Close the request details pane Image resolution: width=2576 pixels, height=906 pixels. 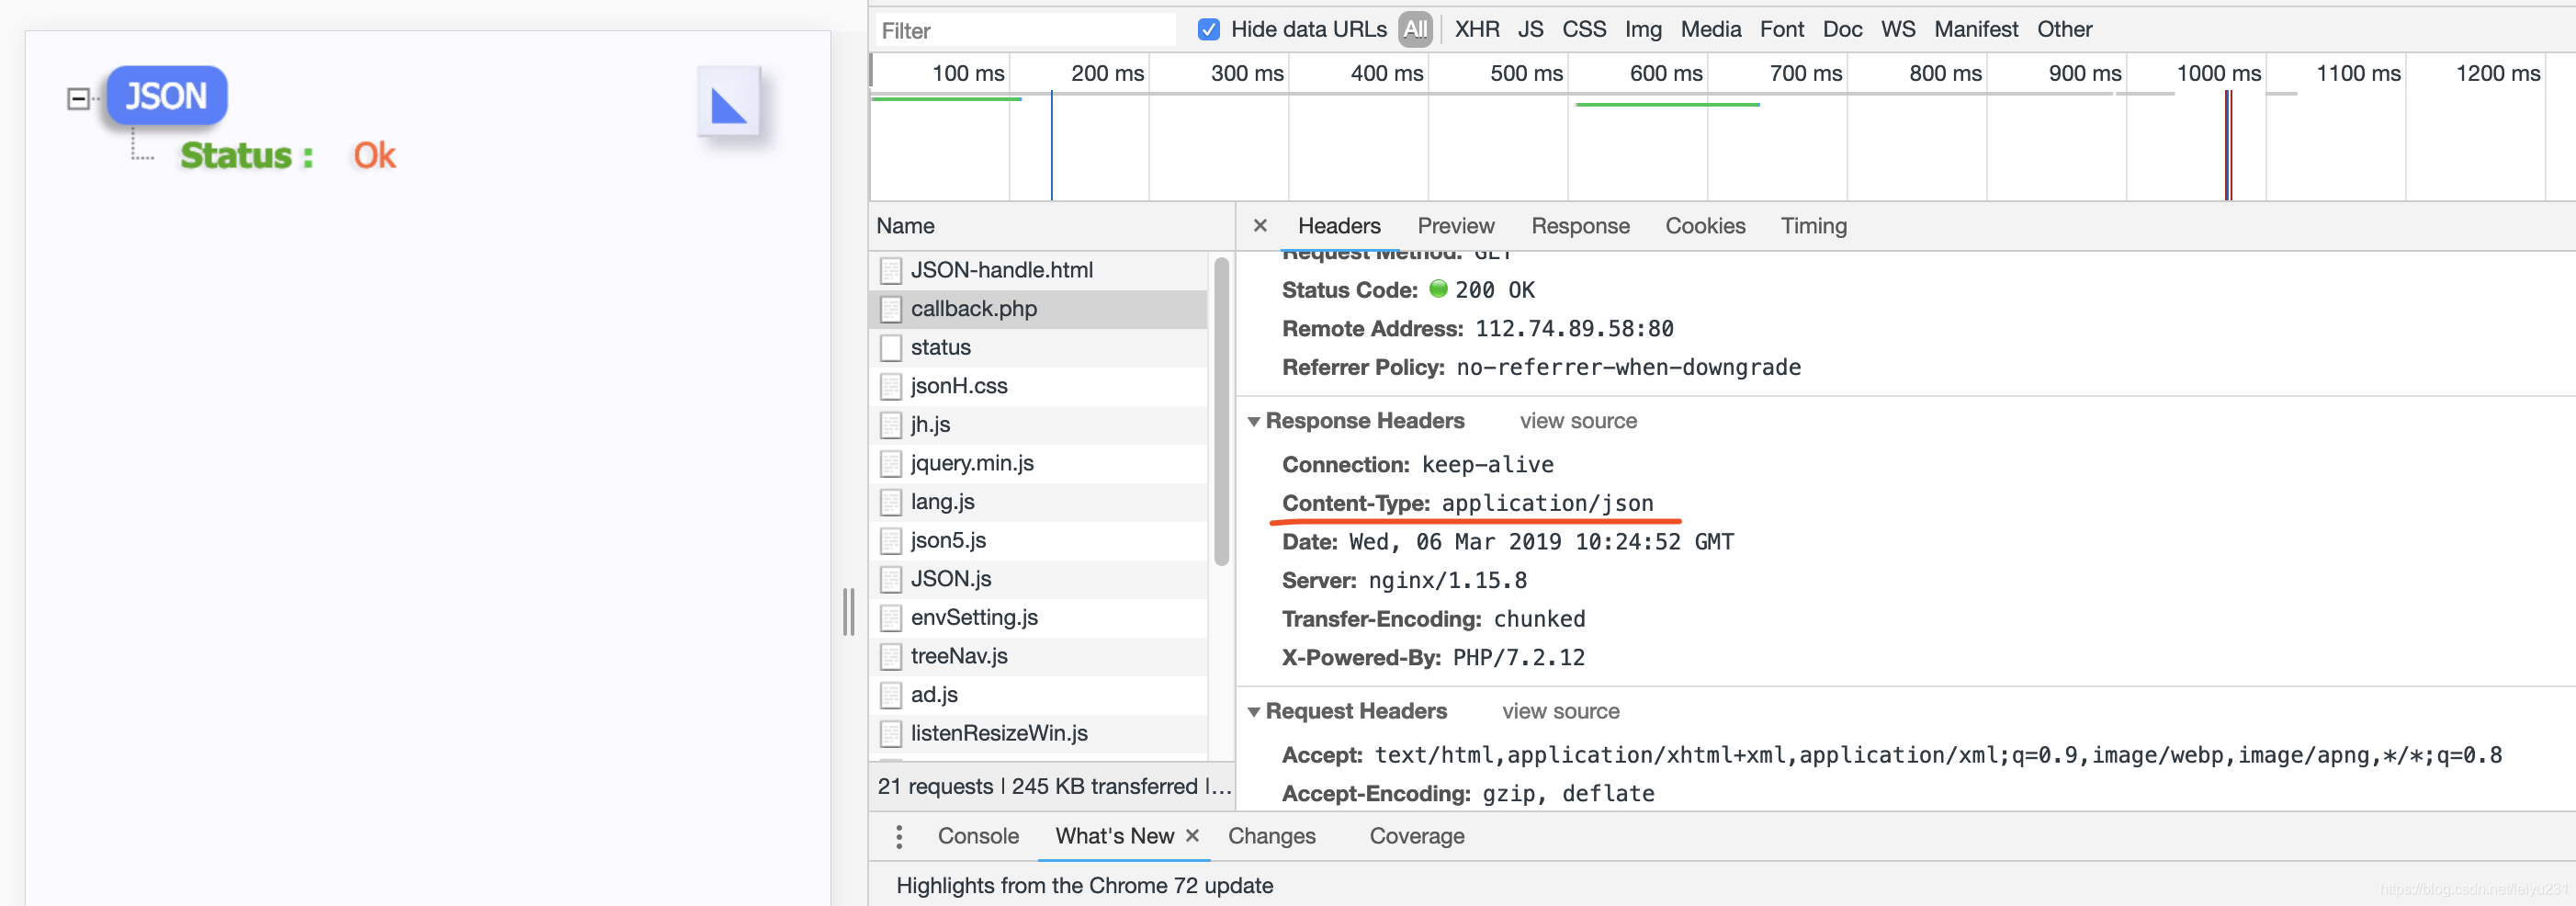[x=1260, y=226]
